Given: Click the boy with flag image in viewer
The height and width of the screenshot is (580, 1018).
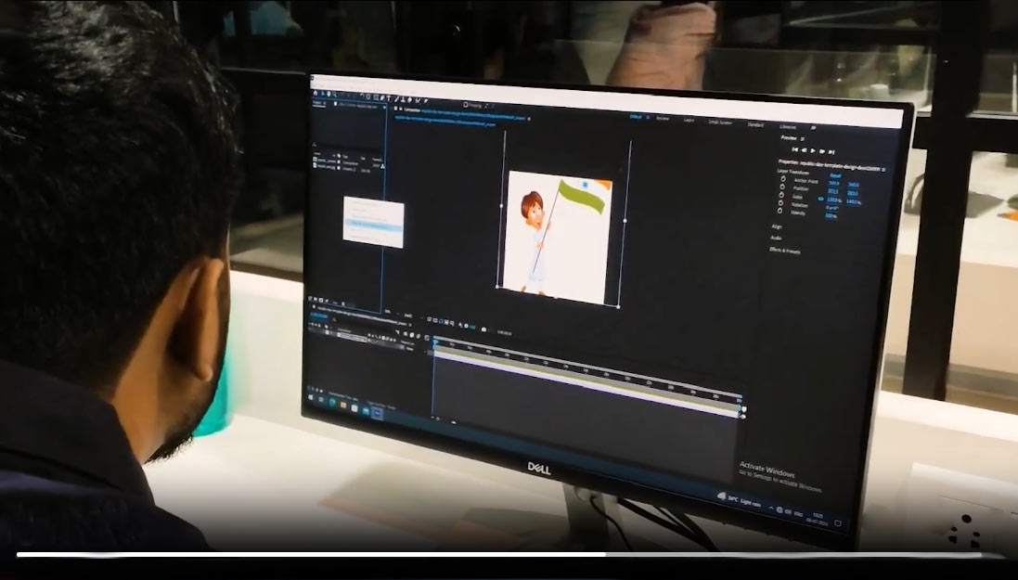Looking at the screenshot, I should click(x=557, y=237).
